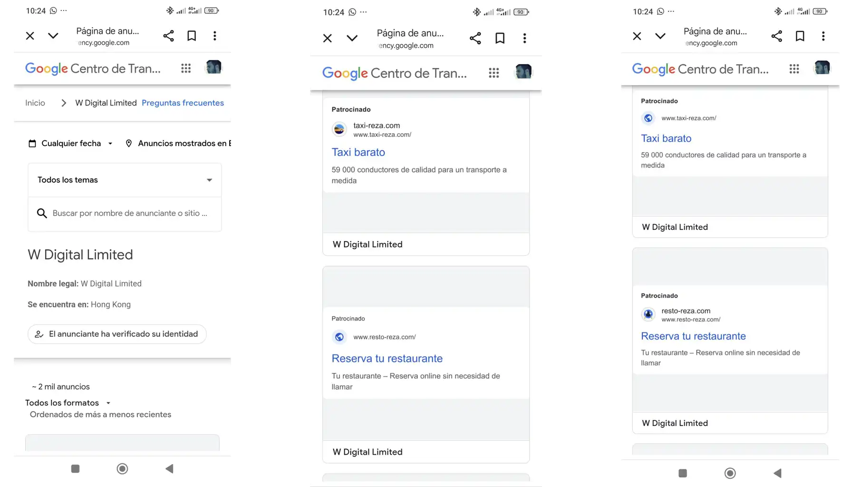Open the Anuncios mostrados en location filter
This screenshot has height=487, width=852.
pyautogui.click(x=178, y=143)
